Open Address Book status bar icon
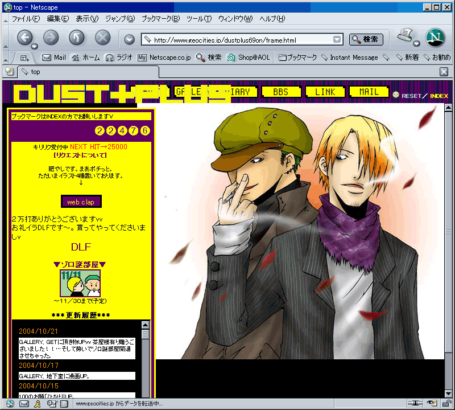 click(x=64, y=404)
